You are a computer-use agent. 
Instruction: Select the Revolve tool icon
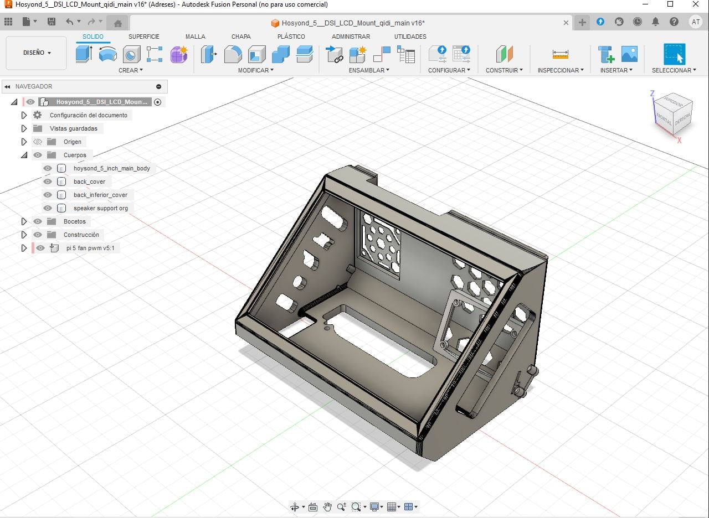click(107, 54)
